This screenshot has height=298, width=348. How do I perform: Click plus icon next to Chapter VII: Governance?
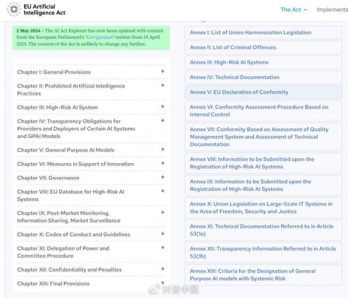click(162, 178)
